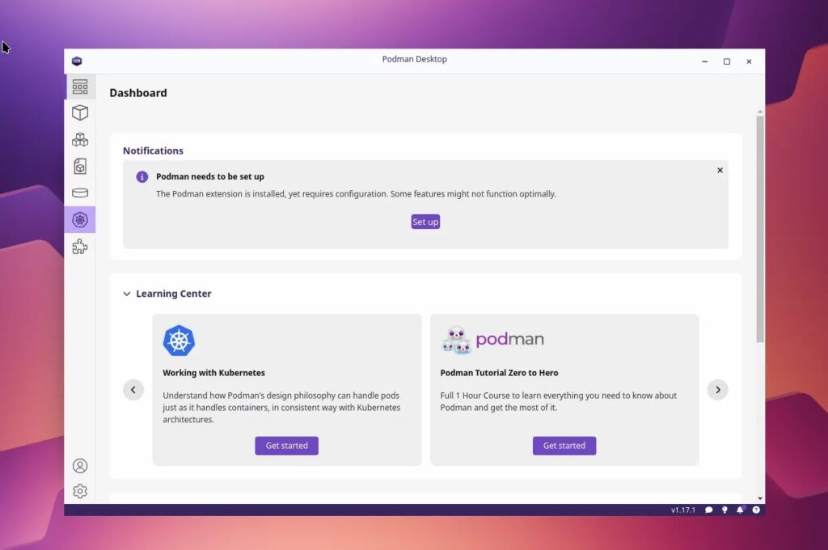
Task: Open Extensions via the puzzle piece icon
Action: (x=80, y=247)
